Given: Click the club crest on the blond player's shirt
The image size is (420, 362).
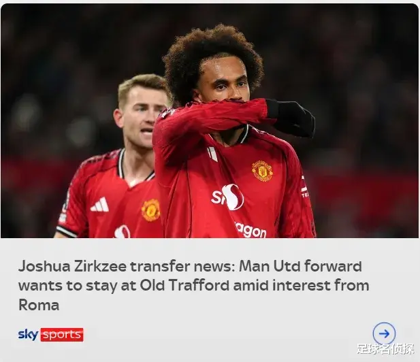Looking at the screenshot, I should click(x=151, y=210).
